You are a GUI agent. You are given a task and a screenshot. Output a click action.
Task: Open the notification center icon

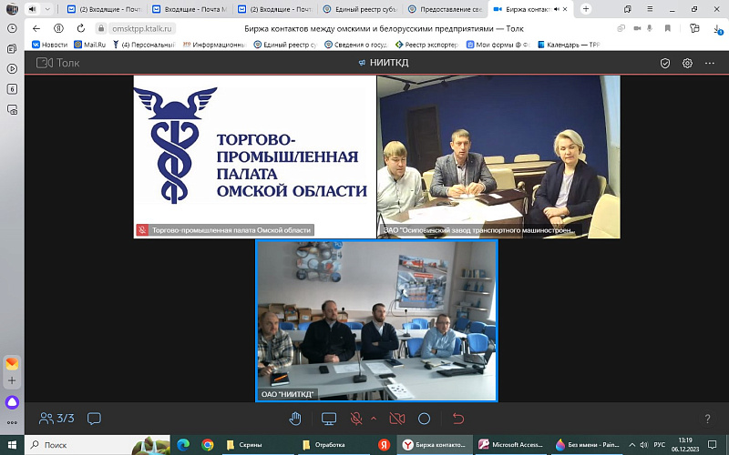[712, 445]
